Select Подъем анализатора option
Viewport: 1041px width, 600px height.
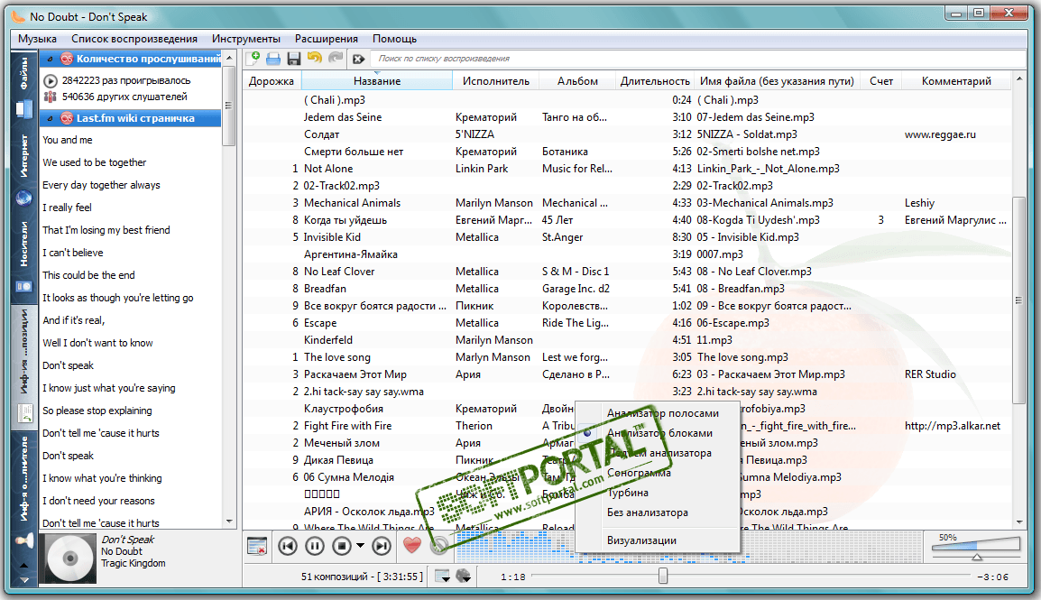click(x=658, y=453)
